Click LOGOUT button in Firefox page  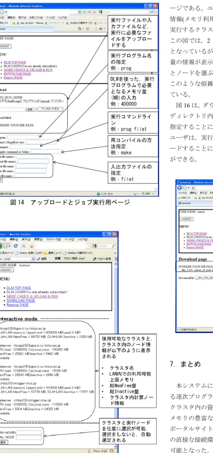point(6,270)
